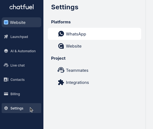
Task: Open Website platform settings
Action: click(94, 46)
